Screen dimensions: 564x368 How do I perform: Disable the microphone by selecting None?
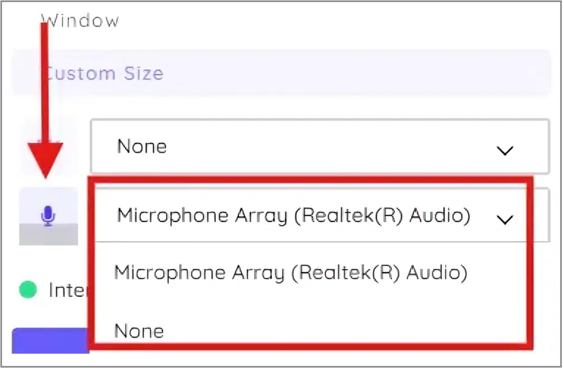pos(139,331)
